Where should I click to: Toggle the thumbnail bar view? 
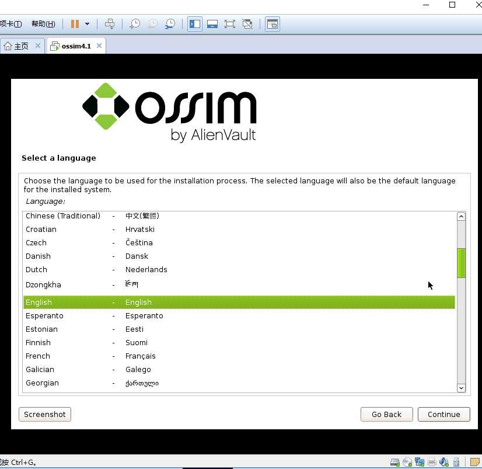(212, 24)
